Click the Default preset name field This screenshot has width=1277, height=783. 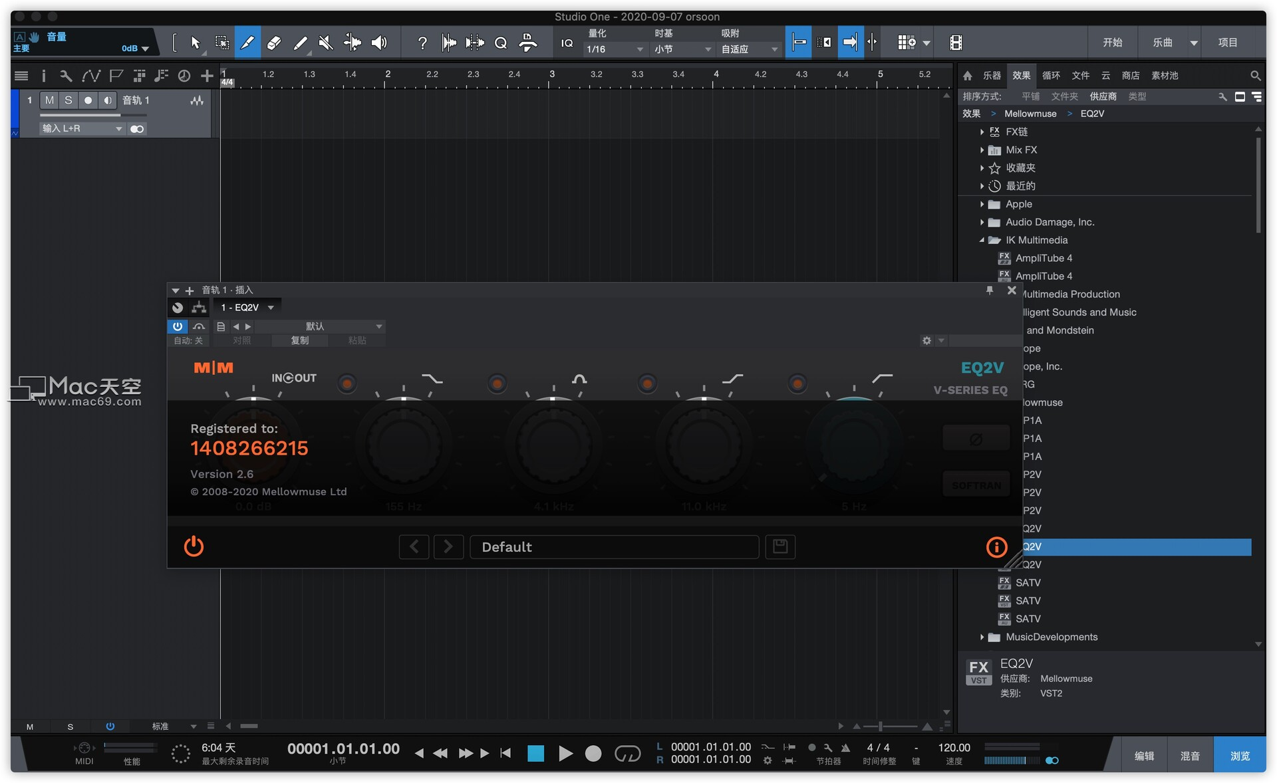[614, 547]
